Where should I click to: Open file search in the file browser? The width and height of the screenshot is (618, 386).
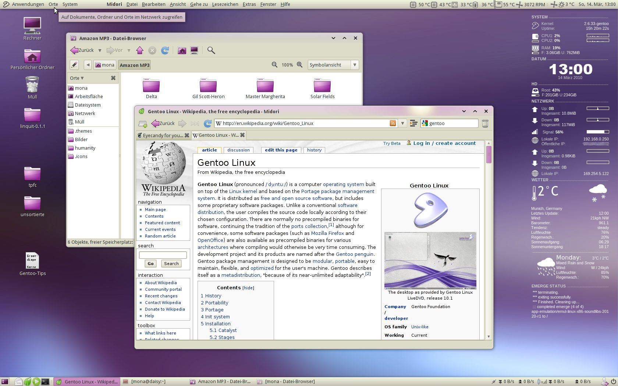tap(211, 50)
